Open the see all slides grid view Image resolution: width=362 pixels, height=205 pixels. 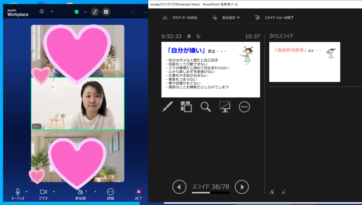[186, 107]
